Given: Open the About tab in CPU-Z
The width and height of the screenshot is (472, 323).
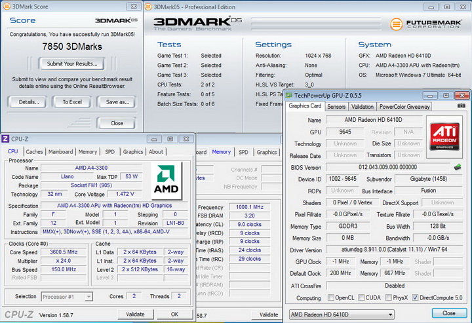Looking at the screenshot, I should [156, 152].
